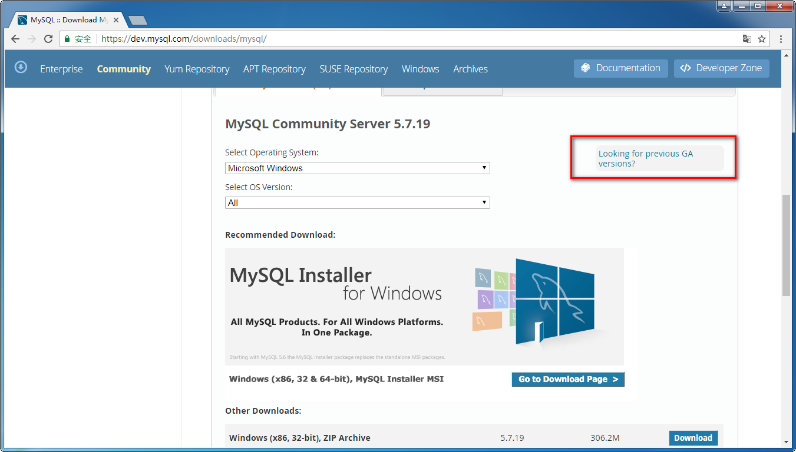This screenshot has width=796, height=452.
Task: Click the 'Windows (x86, 32-bit), ZIP Archive' text
Action: [300, 438]
